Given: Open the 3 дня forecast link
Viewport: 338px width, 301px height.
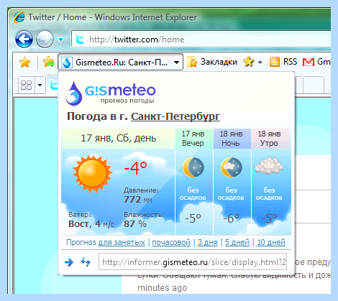Looking at the screenshot, I should point(208,242).
